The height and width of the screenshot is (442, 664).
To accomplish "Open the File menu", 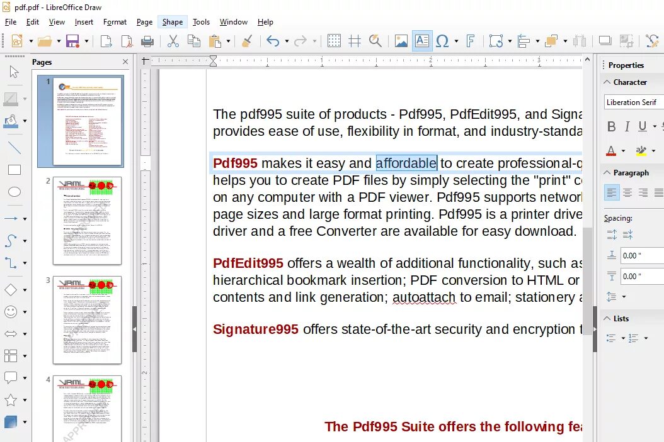I will (11, 22).
